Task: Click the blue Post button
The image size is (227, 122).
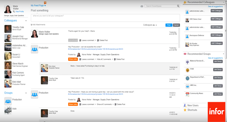Action: pos(169,25)
